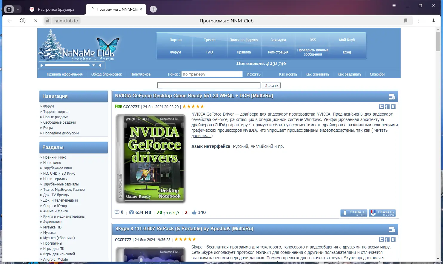Bookmark this page
The height and width of the screenshot is (264, 443).
pyautogui.click(x=405, y=21)
